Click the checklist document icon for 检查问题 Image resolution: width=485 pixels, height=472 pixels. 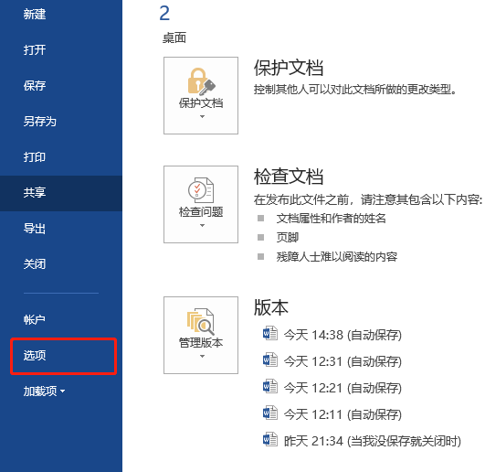pyautogui.click(x=201, y=190)
